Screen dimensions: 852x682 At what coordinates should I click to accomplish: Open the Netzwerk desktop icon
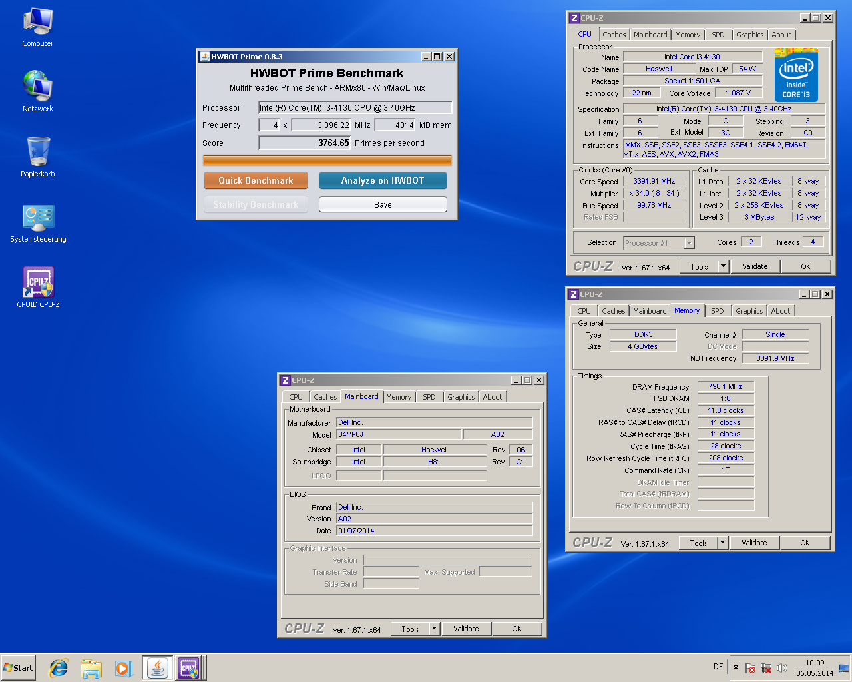(38, 92)
